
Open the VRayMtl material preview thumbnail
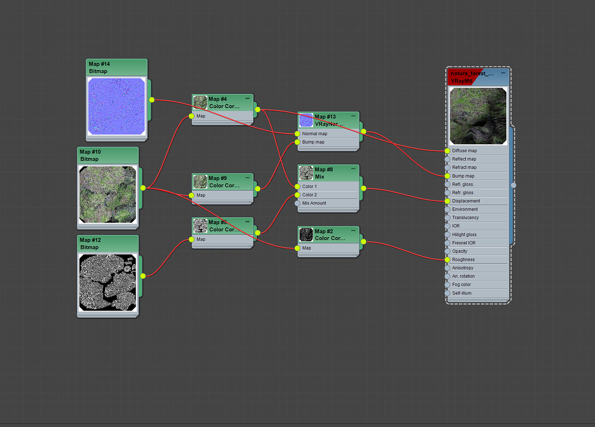(x=478, y=116)
